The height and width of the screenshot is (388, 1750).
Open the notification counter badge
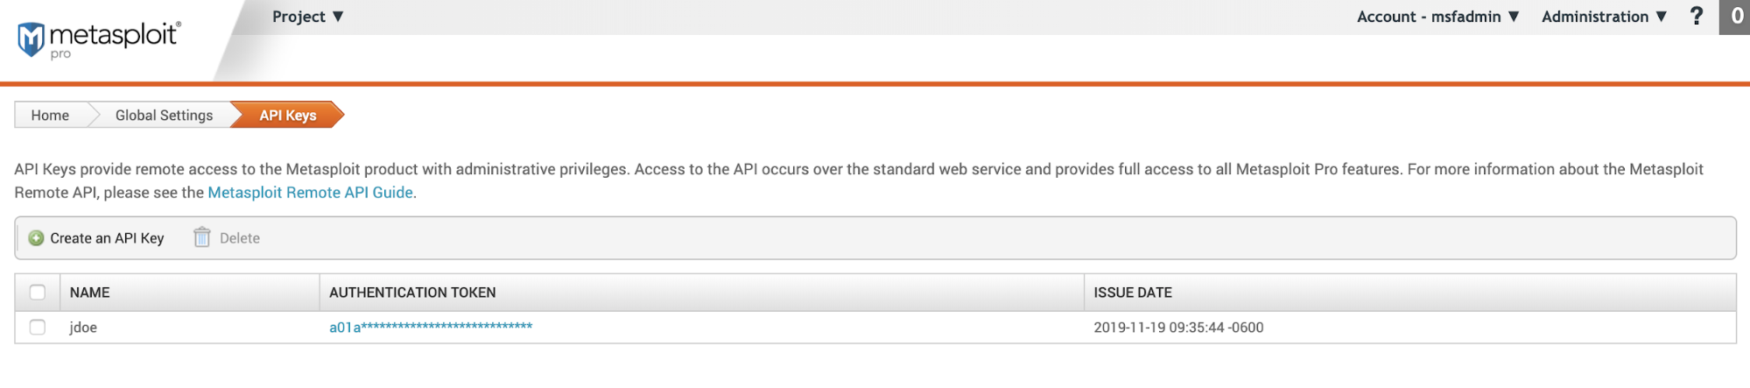click(1736, 17)
